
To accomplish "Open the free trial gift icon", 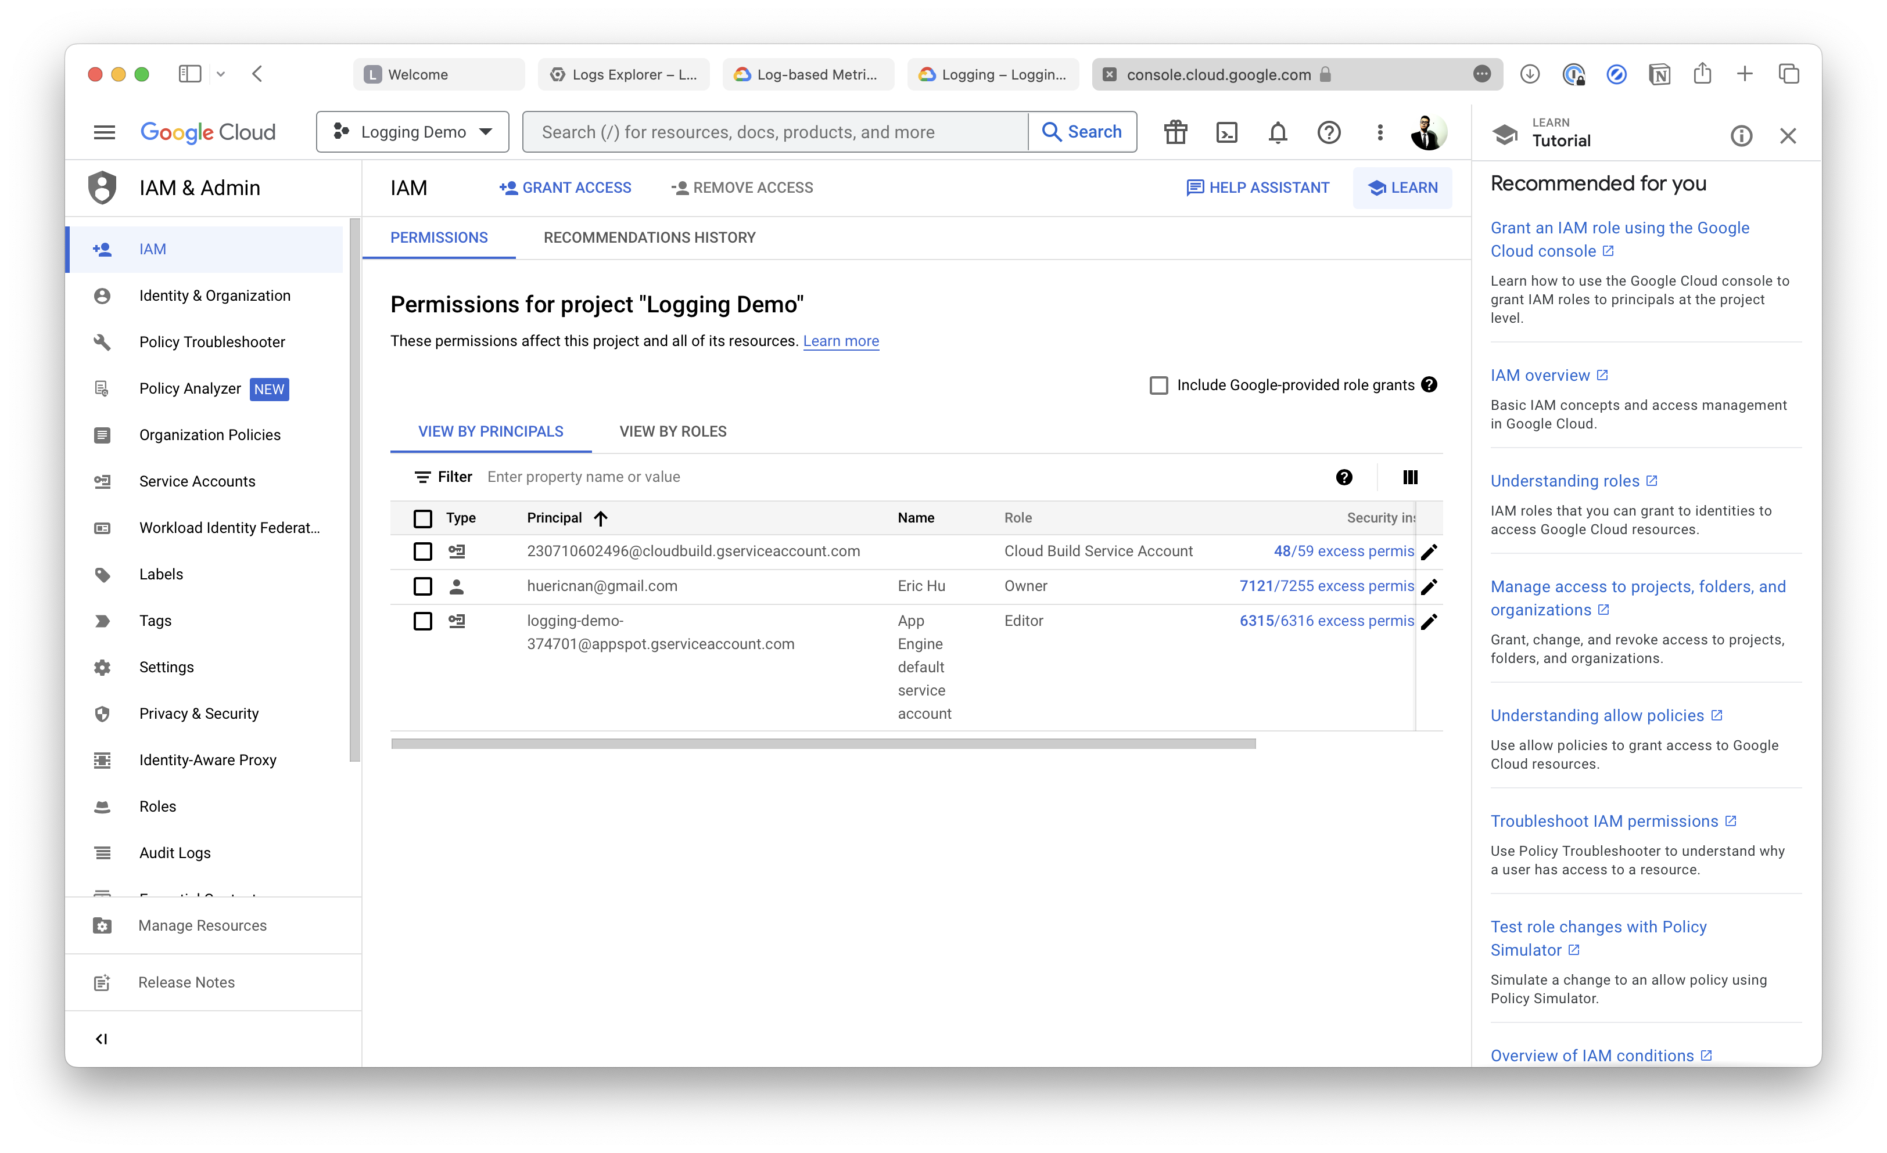I will 1175,132.
